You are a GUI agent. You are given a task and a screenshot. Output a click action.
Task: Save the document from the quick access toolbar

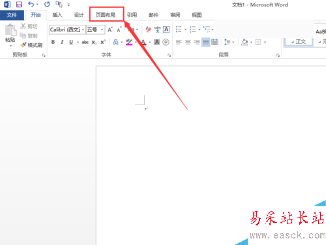[x=19, y=5]
